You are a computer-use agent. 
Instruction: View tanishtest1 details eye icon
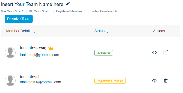click(154, 81)
